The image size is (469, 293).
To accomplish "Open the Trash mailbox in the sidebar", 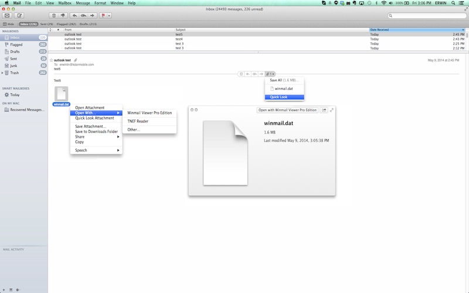I will click(23, 73).
